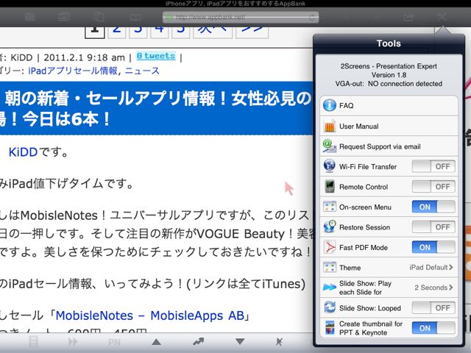Click the zigzag arrow icon in bottom toolbar
The height and width of the screenshot is (353, 471).
click(x=198, y=341)
